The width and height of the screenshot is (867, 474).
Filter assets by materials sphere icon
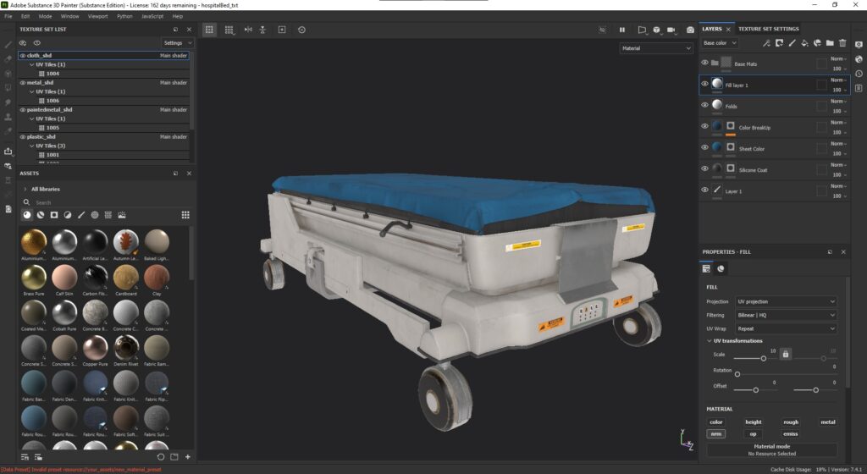pos(27,215)
